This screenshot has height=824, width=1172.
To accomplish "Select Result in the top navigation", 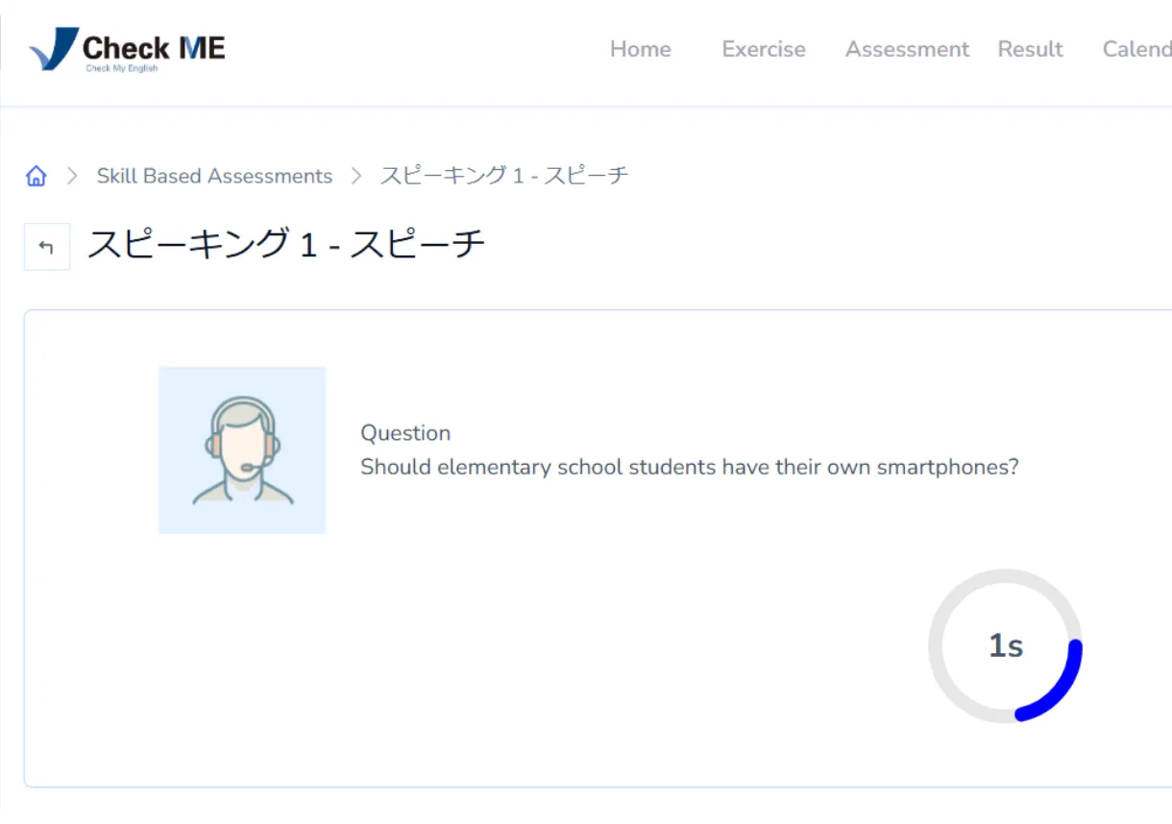I will pos(1030,49).
